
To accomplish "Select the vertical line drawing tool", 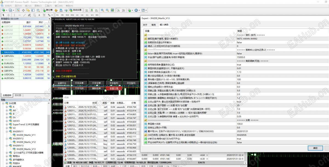I will (15, 15).
